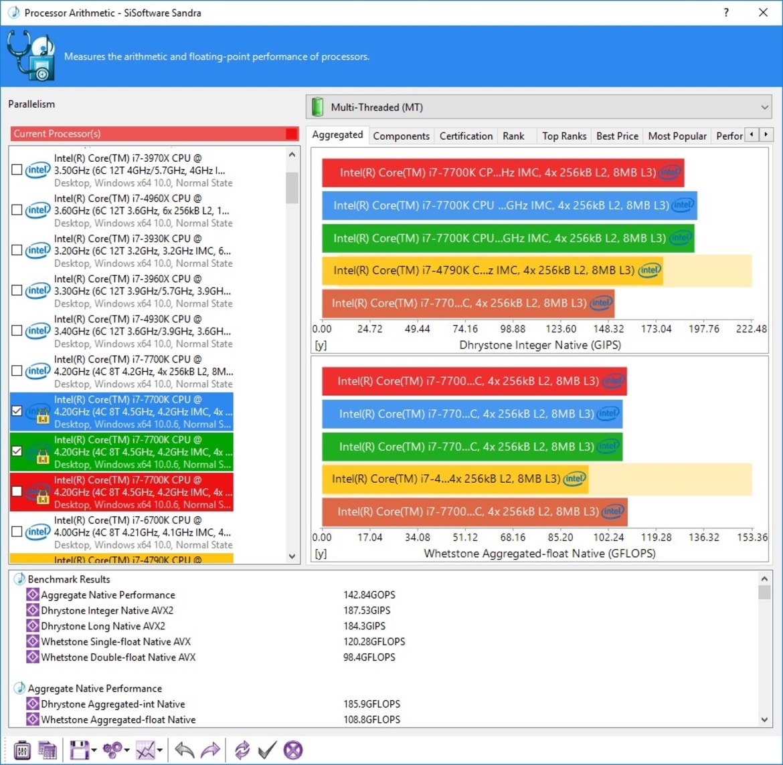Click the red i7-7700K bar in Dhrystone chart
This screenshot has height=765, width=783.
(503, 173)
